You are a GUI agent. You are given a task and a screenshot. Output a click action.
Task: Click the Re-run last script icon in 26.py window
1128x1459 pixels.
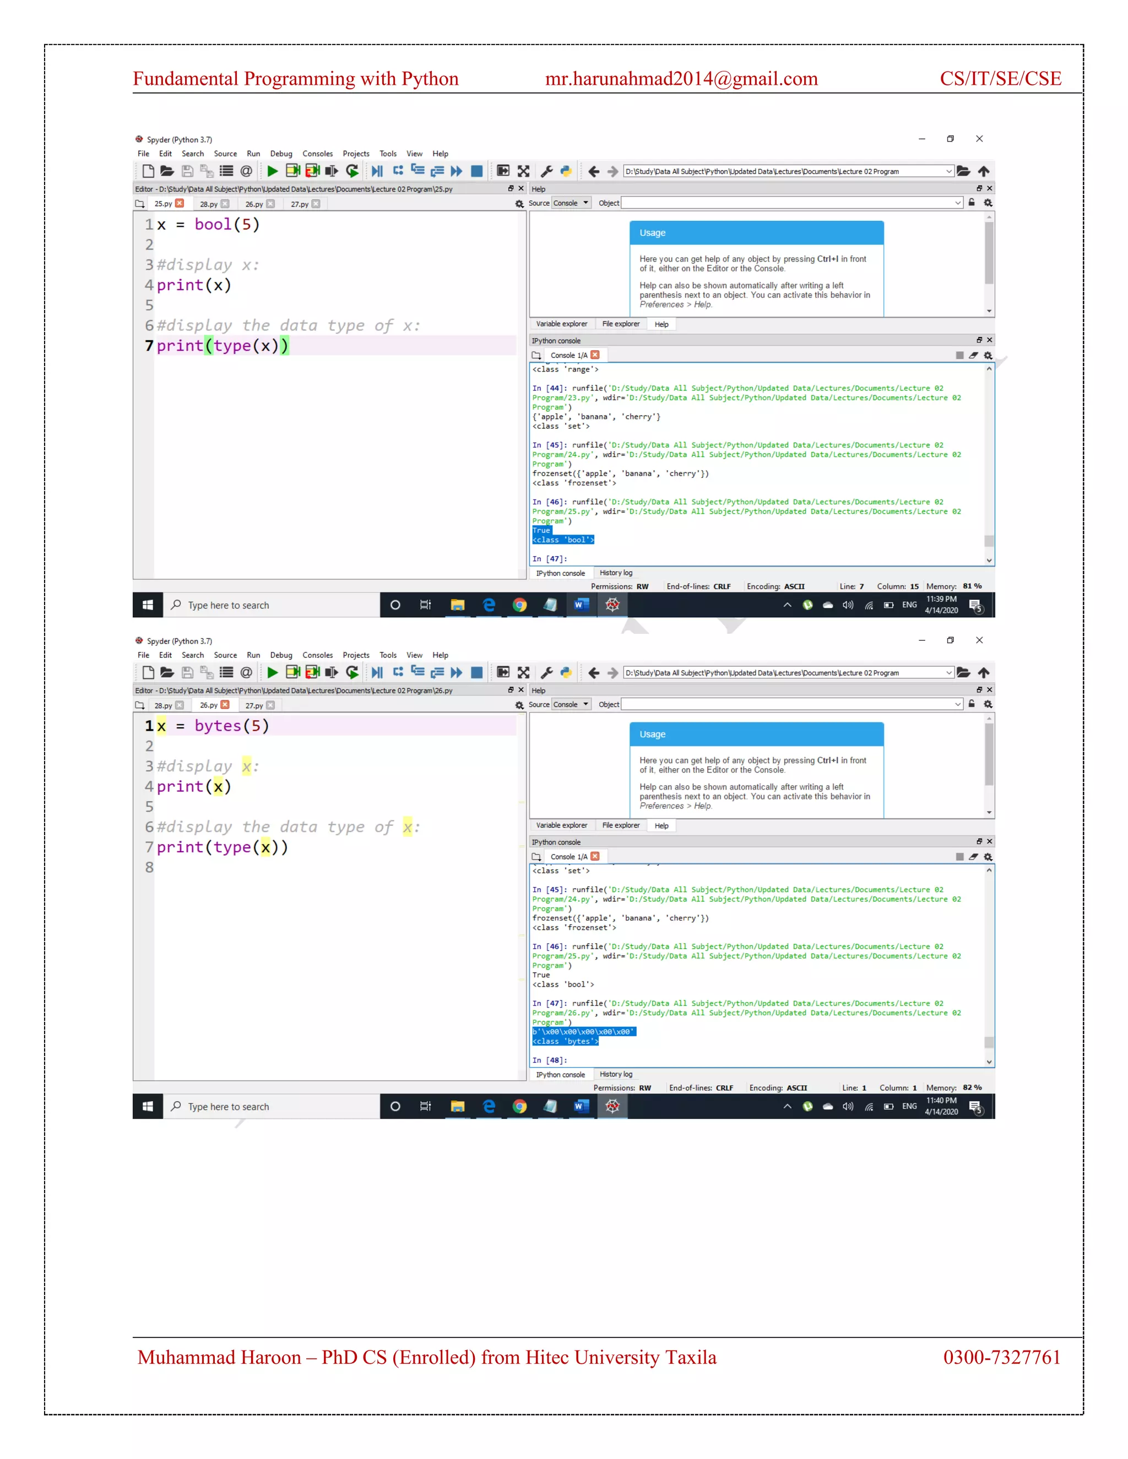(352, 672)
